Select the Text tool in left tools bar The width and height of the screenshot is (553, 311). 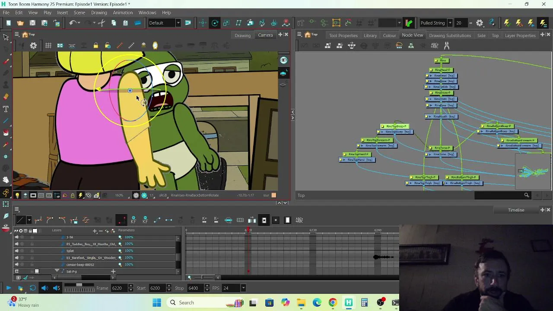point(6,109)
